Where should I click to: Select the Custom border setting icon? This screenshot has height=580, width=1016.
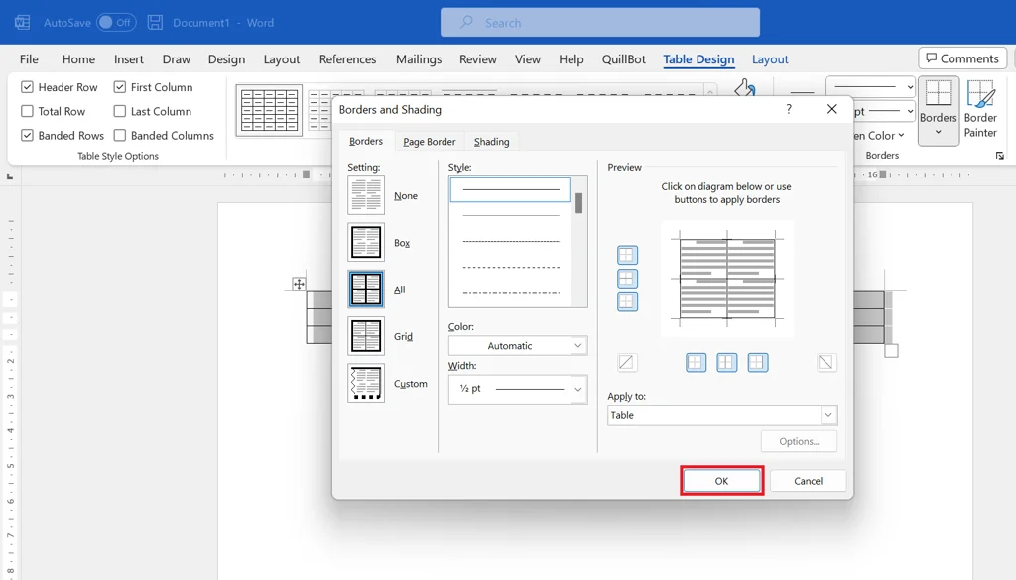366,383
